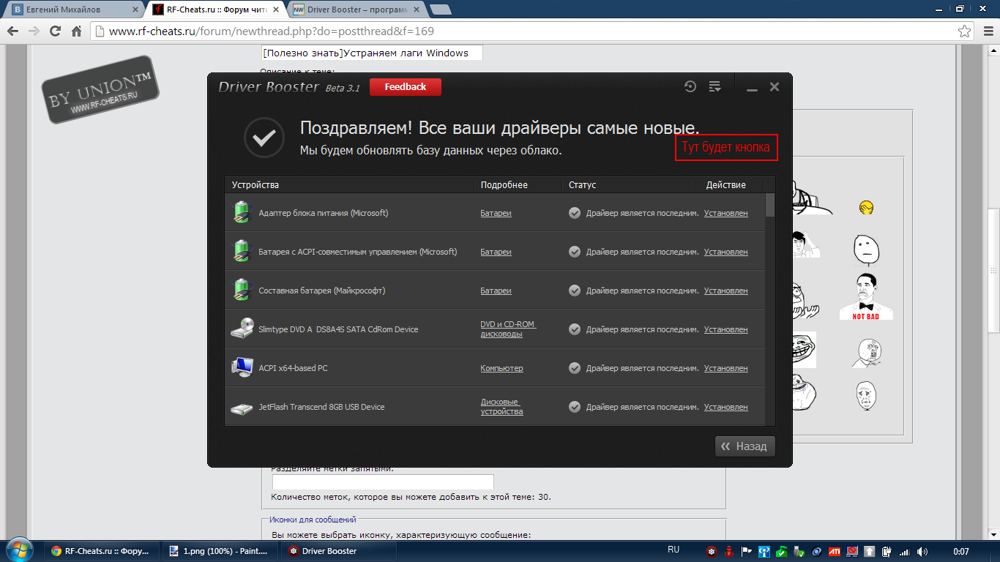Screen dimensions: 1000x562
Task: Click battery icon of Составная батарея row
Action: click(x=242, y=291)
